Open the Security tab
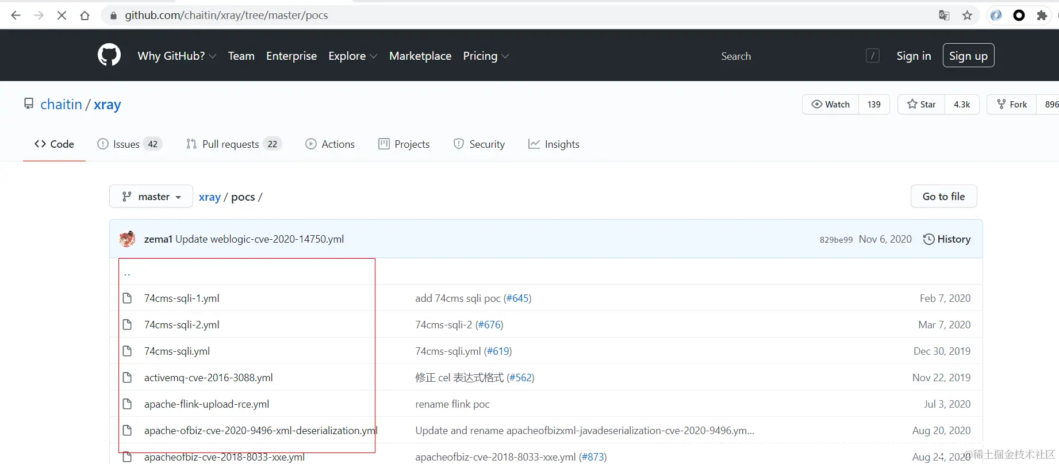The image size is (1059, 464). [479, 144]
